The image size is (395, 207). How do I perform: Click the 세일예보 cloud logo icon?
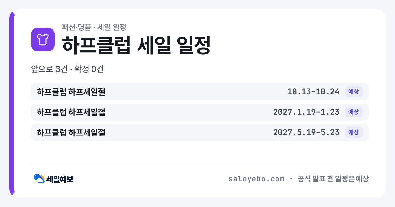(39, 179)
